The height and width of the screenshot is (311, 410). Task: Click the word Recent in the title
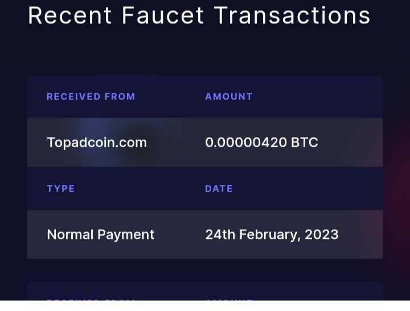click(70, 15)
